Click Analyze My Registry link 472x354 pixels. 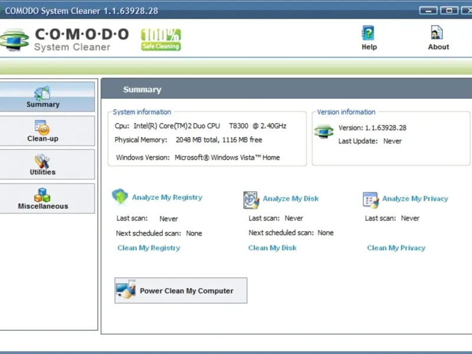point(167,198)
